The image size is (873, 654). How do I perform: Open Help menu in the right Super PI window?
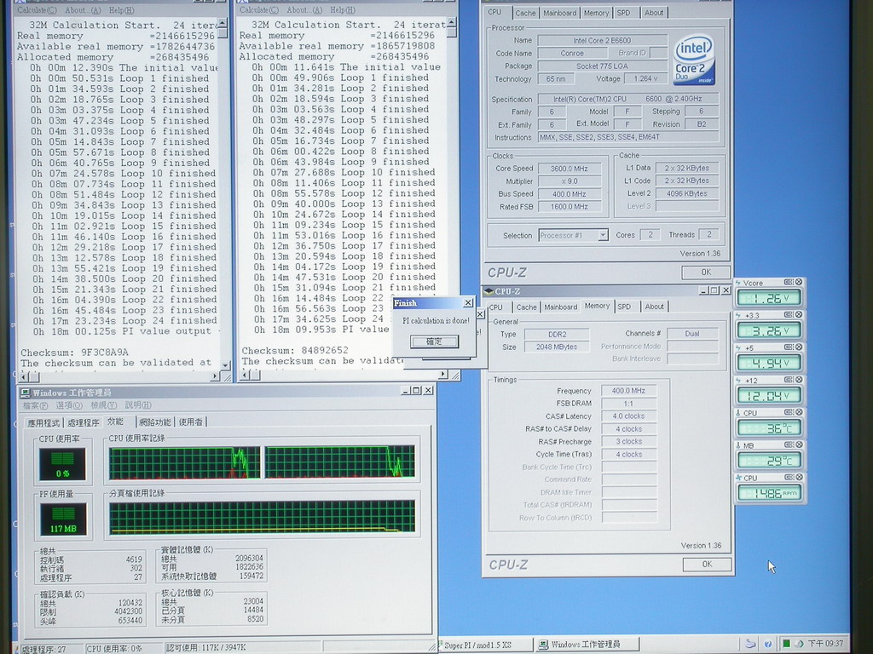coord(343,10)
